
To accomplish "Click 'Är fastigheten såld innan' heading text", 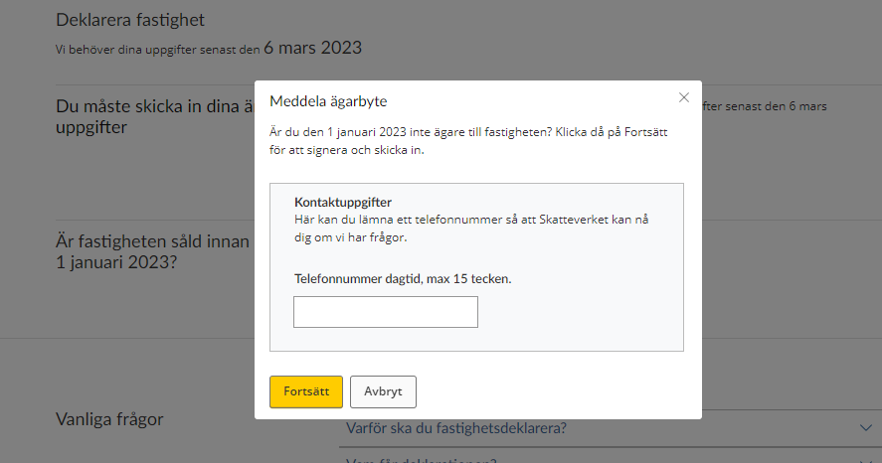I will [x=152, y=241].
